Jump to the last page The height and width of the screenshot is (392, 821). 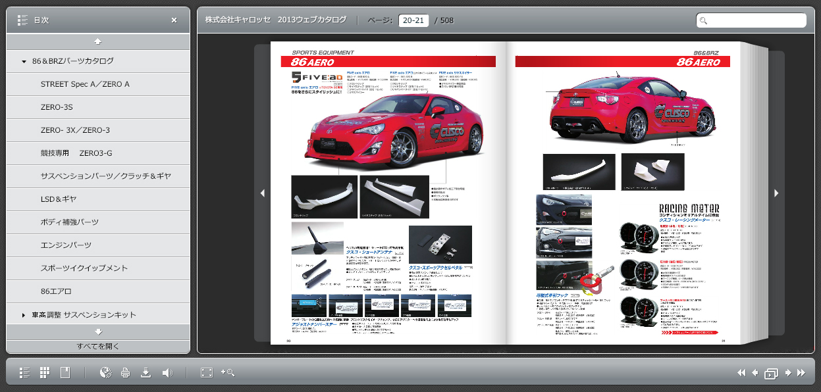[801, 373]
